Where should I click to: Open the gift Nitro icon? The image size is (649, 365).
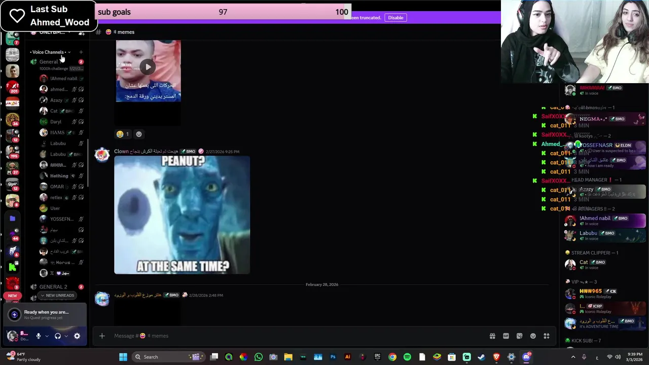point(492,336)
